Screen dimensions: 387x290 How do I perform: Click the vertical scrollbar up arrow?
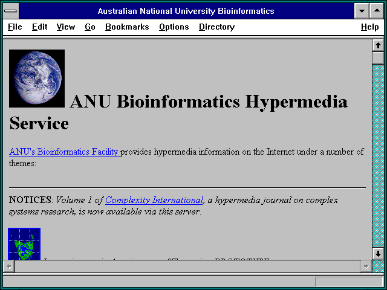(x=378, y=46)
